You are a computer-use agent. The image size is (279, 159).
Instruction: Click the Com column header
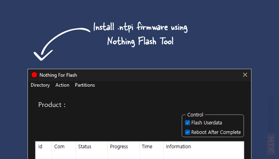coord(59,147)
